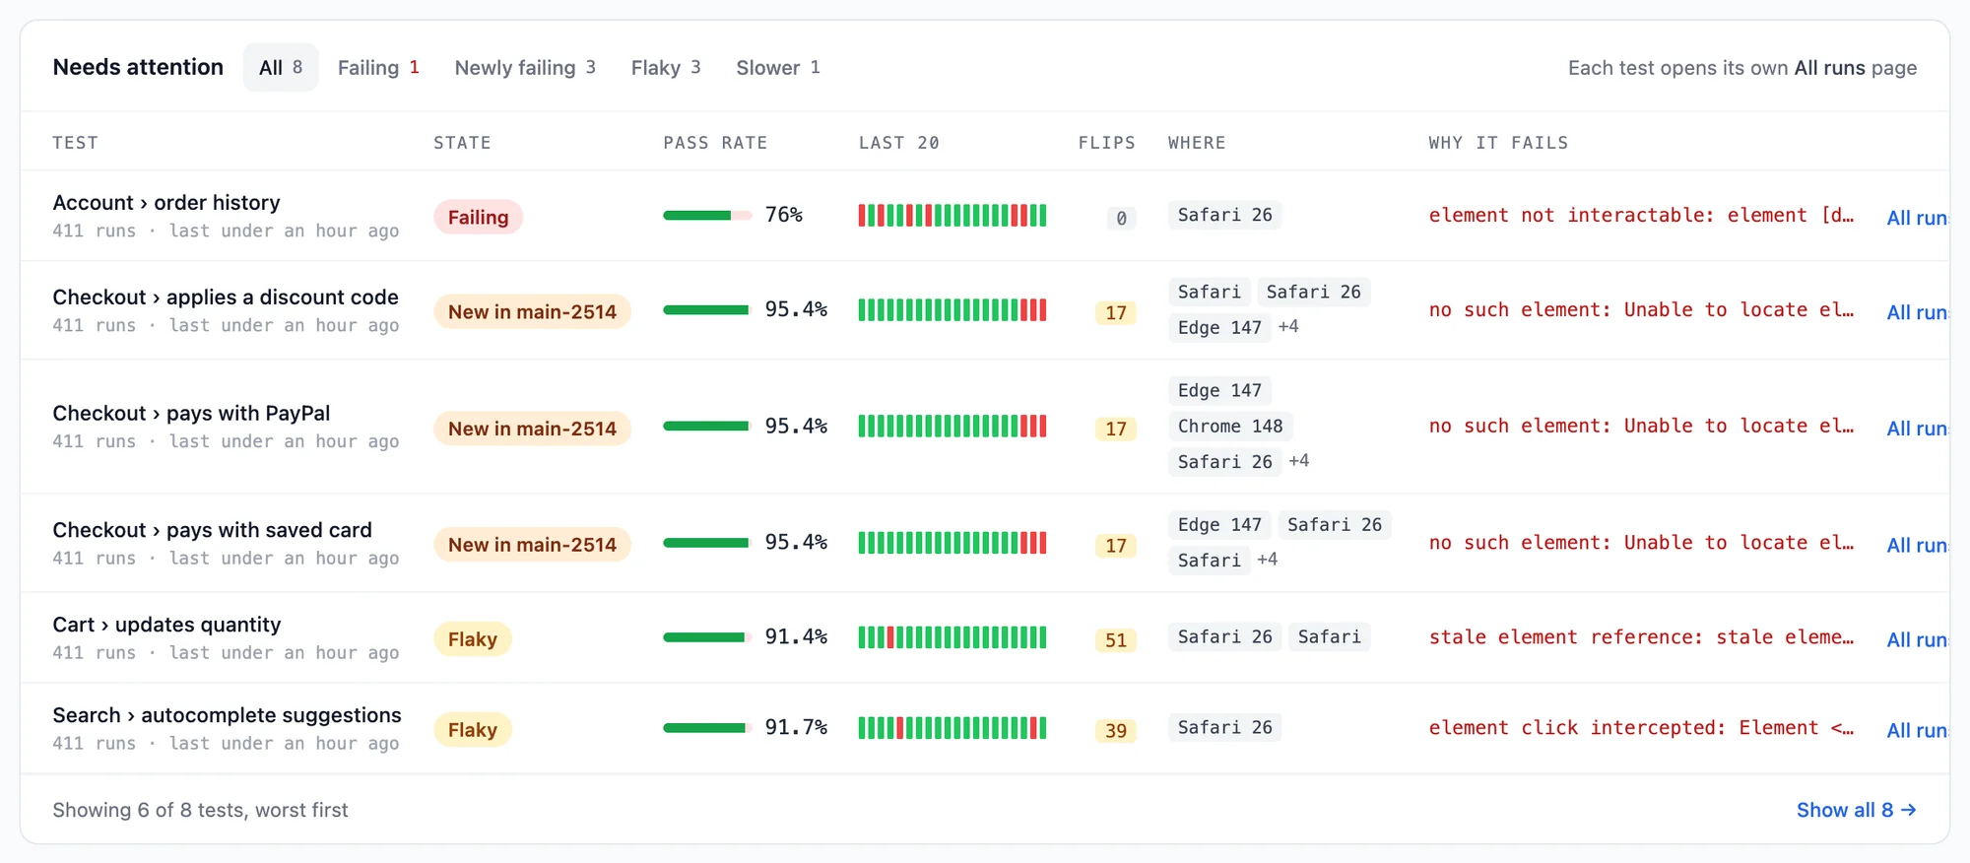Click the element not interactable error text
The width and height of the screenshot is (1970, 863).
[x=1641, y=215]
